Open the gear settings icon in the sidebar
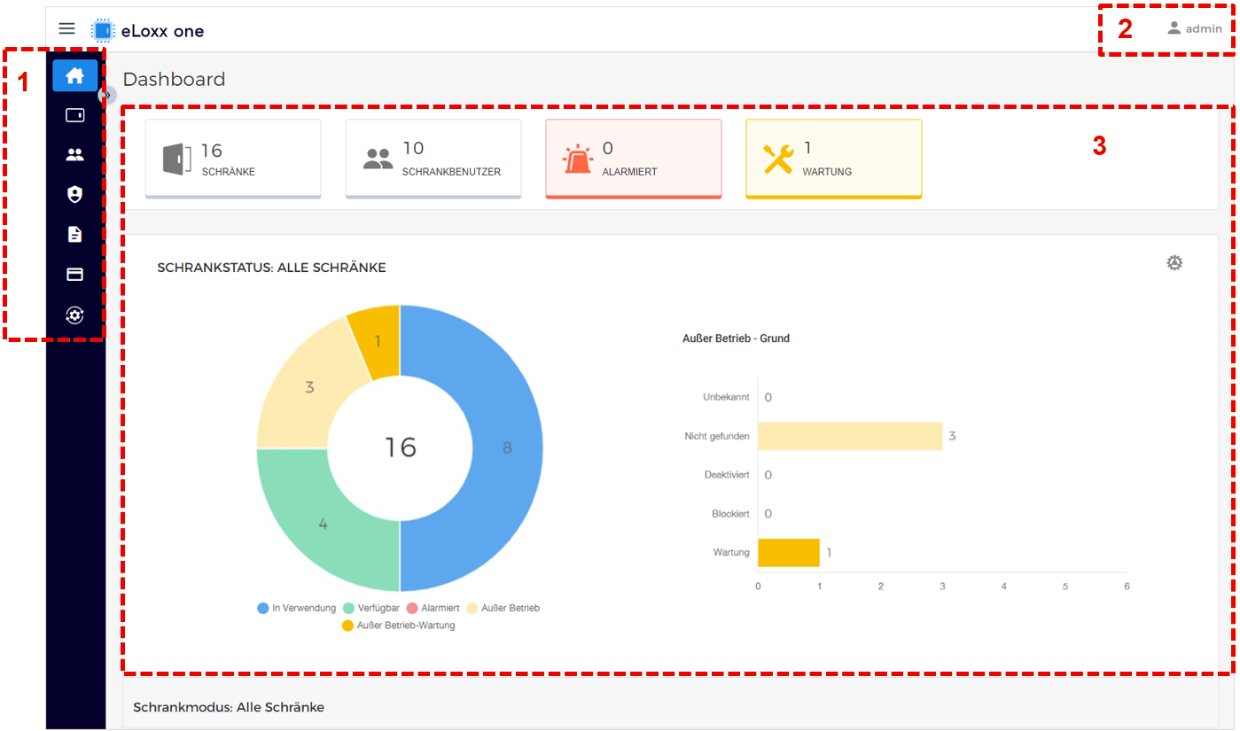Image resolution: width=1240 pixels, height=731 pixels. pos(74,315)
